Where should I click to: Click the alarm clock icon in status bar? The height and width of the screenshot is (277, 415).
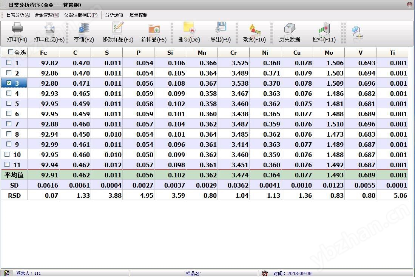(265, 273)
